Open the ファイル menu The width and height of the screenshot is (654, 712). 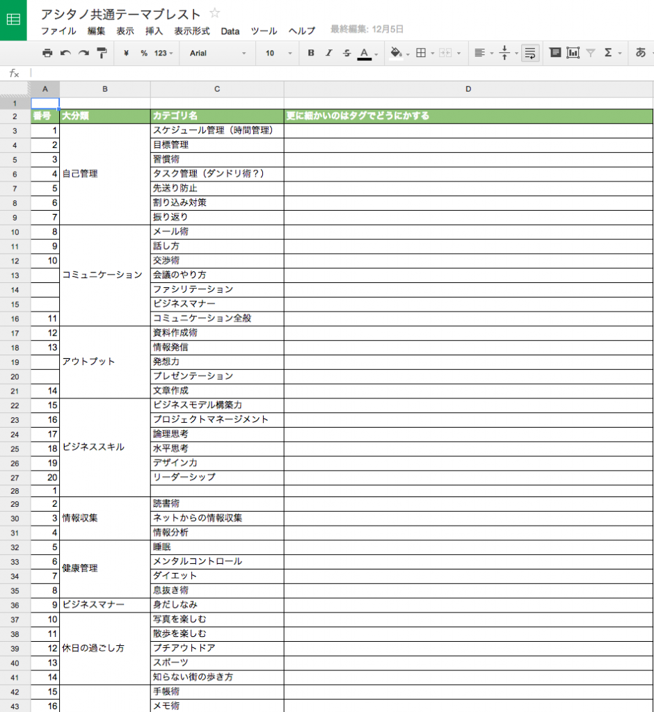(58, 31)
